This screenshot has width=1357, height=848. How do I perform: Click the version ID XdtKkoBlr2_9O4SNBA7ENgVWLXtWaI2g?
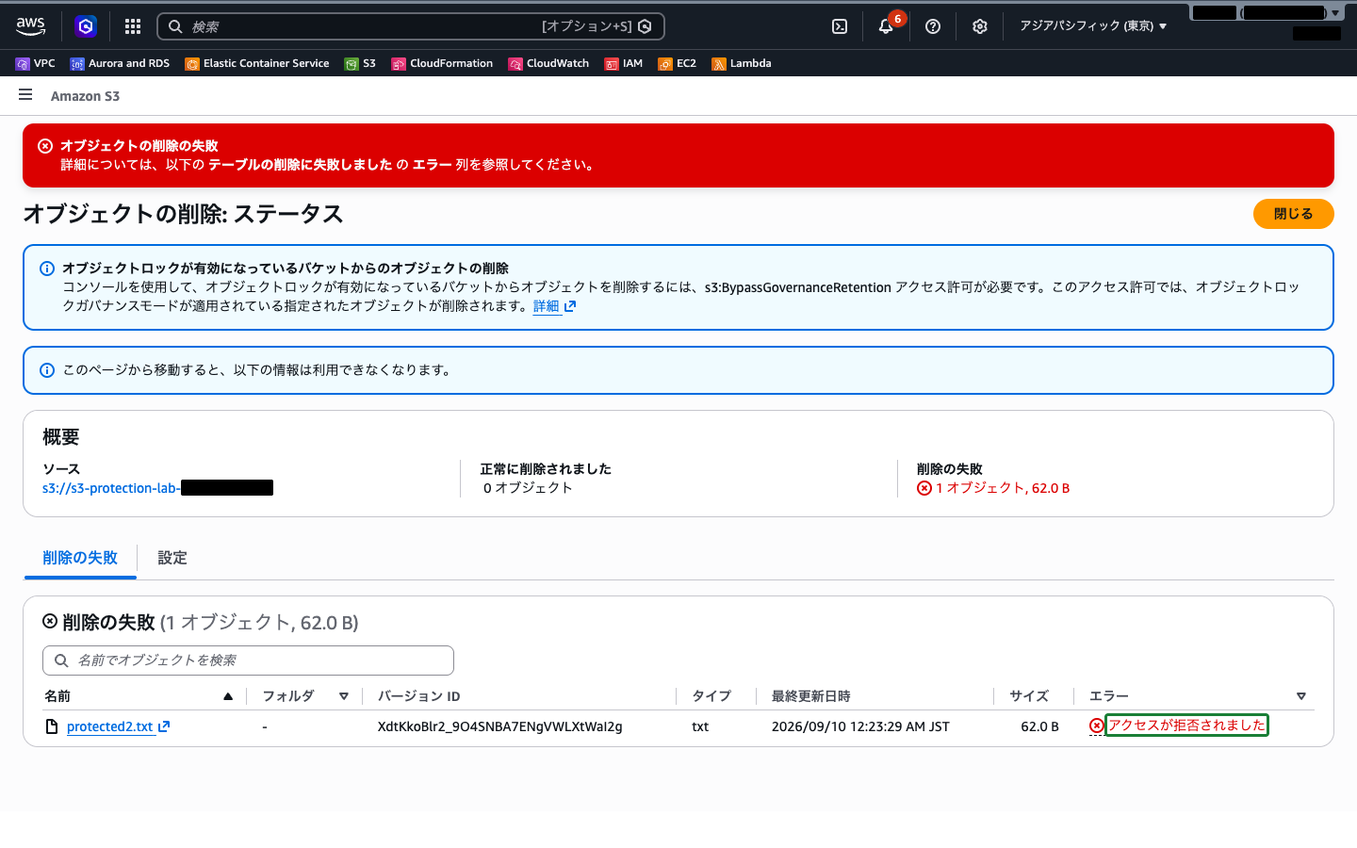click(499, 726)
